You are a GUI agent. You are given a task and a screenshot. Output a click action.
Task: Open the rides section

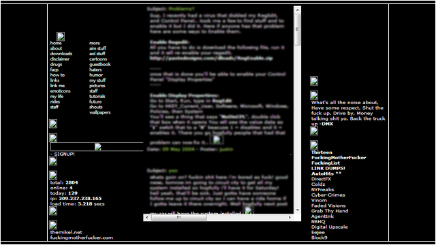[55, 101]
